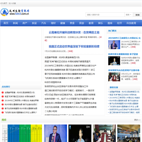Open the dark video-frame image in 图库
This screenshot has width=142, height=142.
(x=80, y=133)
